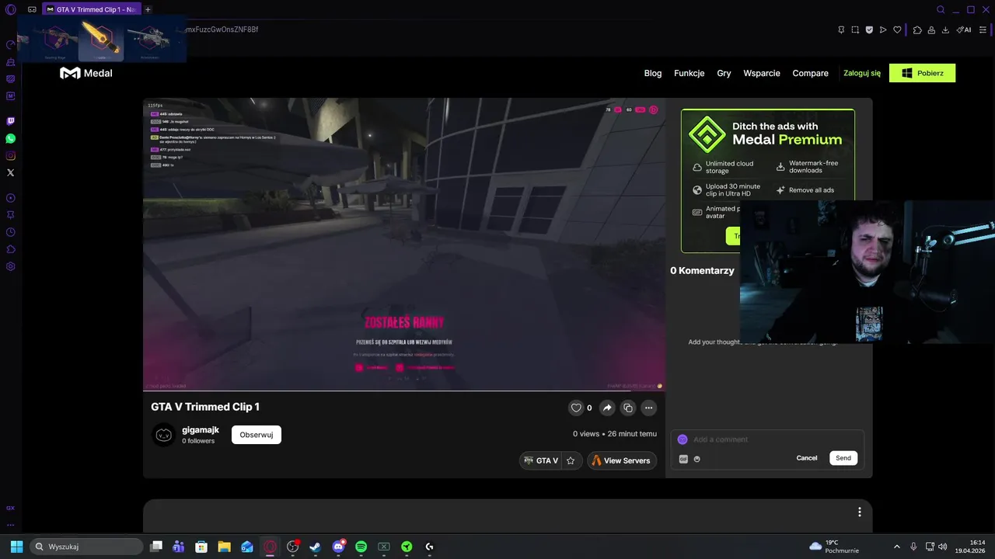Click the View Servers button
The width and height of the screenshot is (995, 559).
click(622, 460)
